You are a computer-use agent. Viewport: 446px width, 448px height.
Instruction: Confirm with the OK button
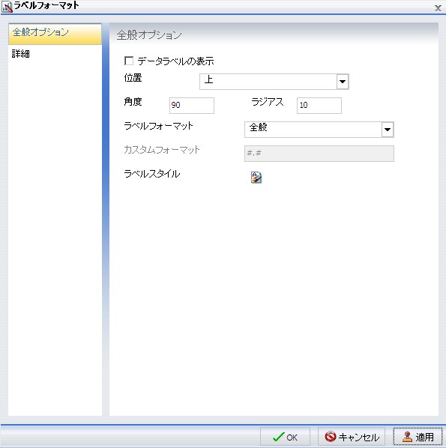pyautogui.click(x=285, y=437)
